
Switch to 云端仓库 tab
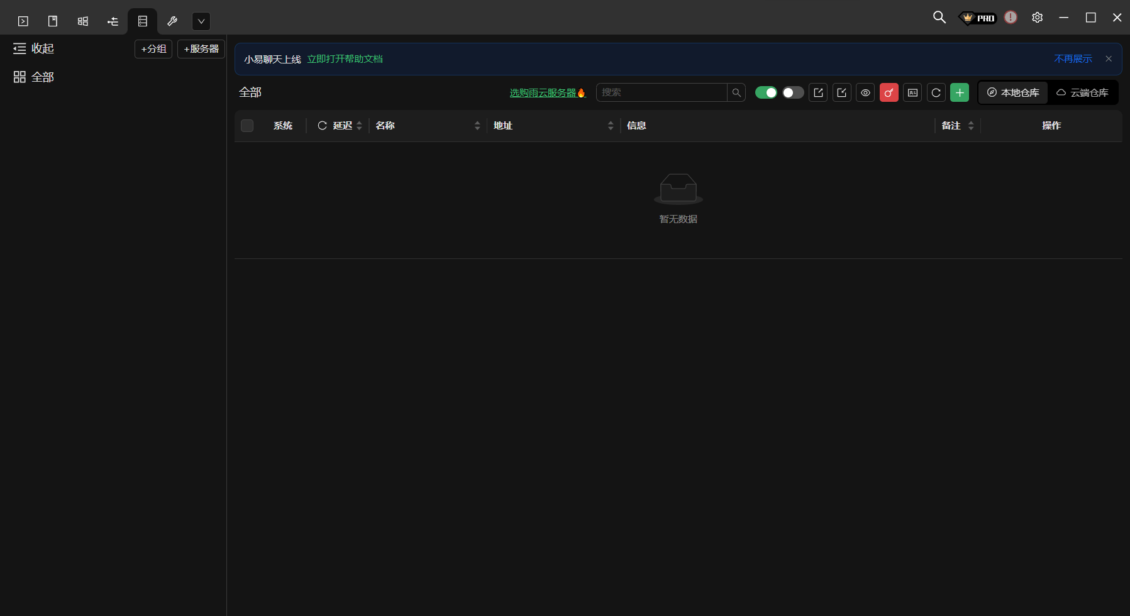coord(1082,93)
